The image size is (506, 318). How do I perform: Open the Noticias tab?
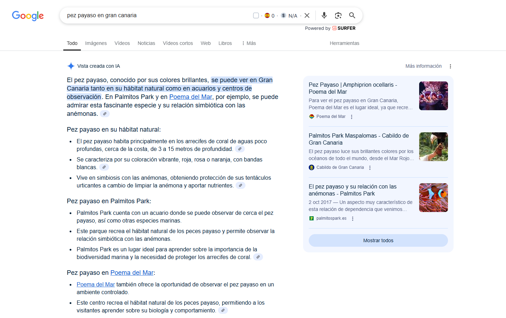pyautogui.click(x=146, y=43)
